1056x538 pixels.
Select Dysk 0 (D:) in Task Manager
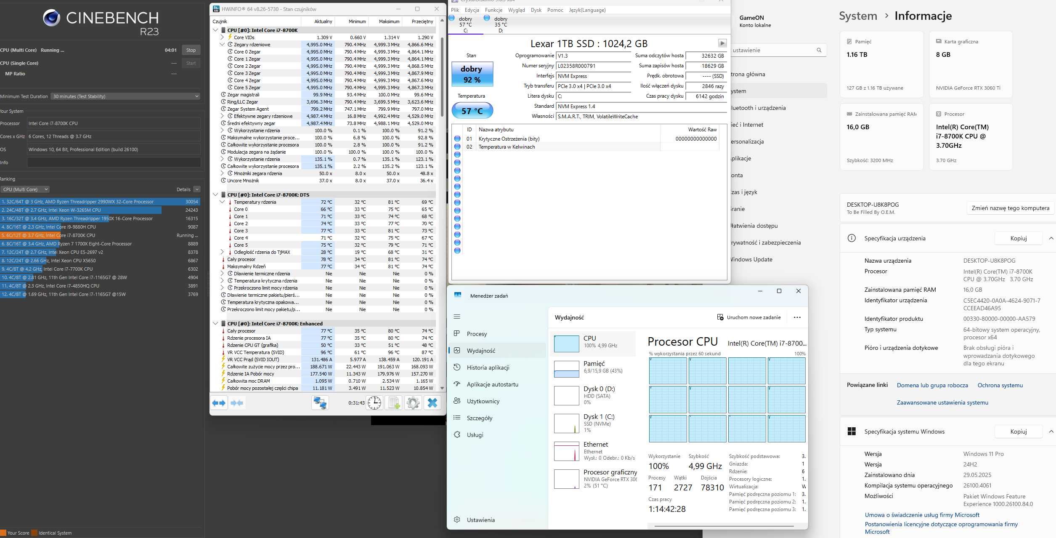point(593,395)
